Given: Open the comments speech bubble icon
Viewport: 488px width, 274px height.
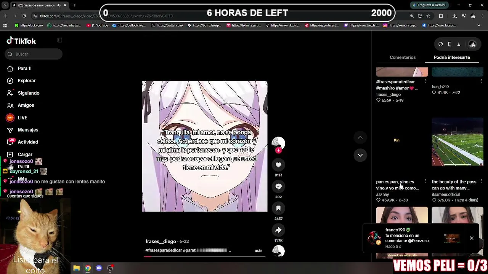Looking at the screenshot, I should (x=278, y=186).
